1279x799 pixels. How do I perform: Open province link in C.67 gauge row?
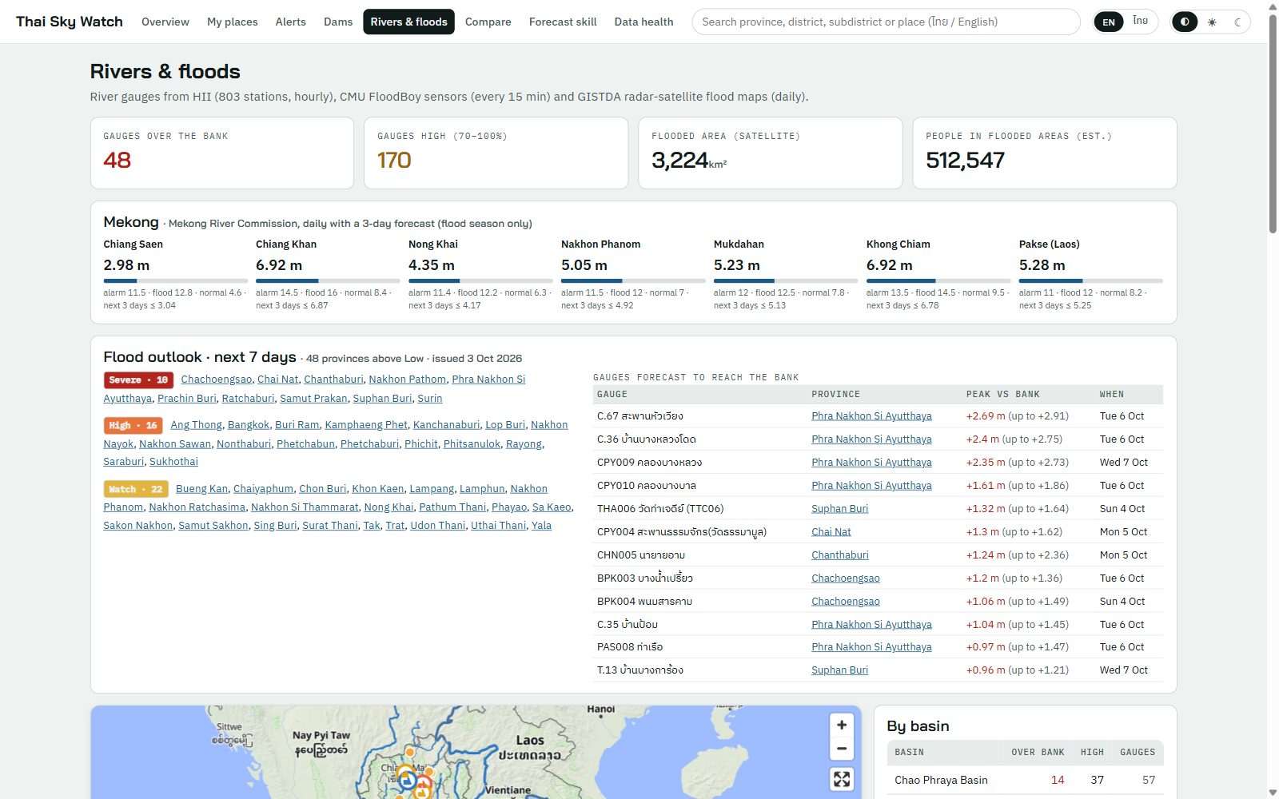coord(871,416)
